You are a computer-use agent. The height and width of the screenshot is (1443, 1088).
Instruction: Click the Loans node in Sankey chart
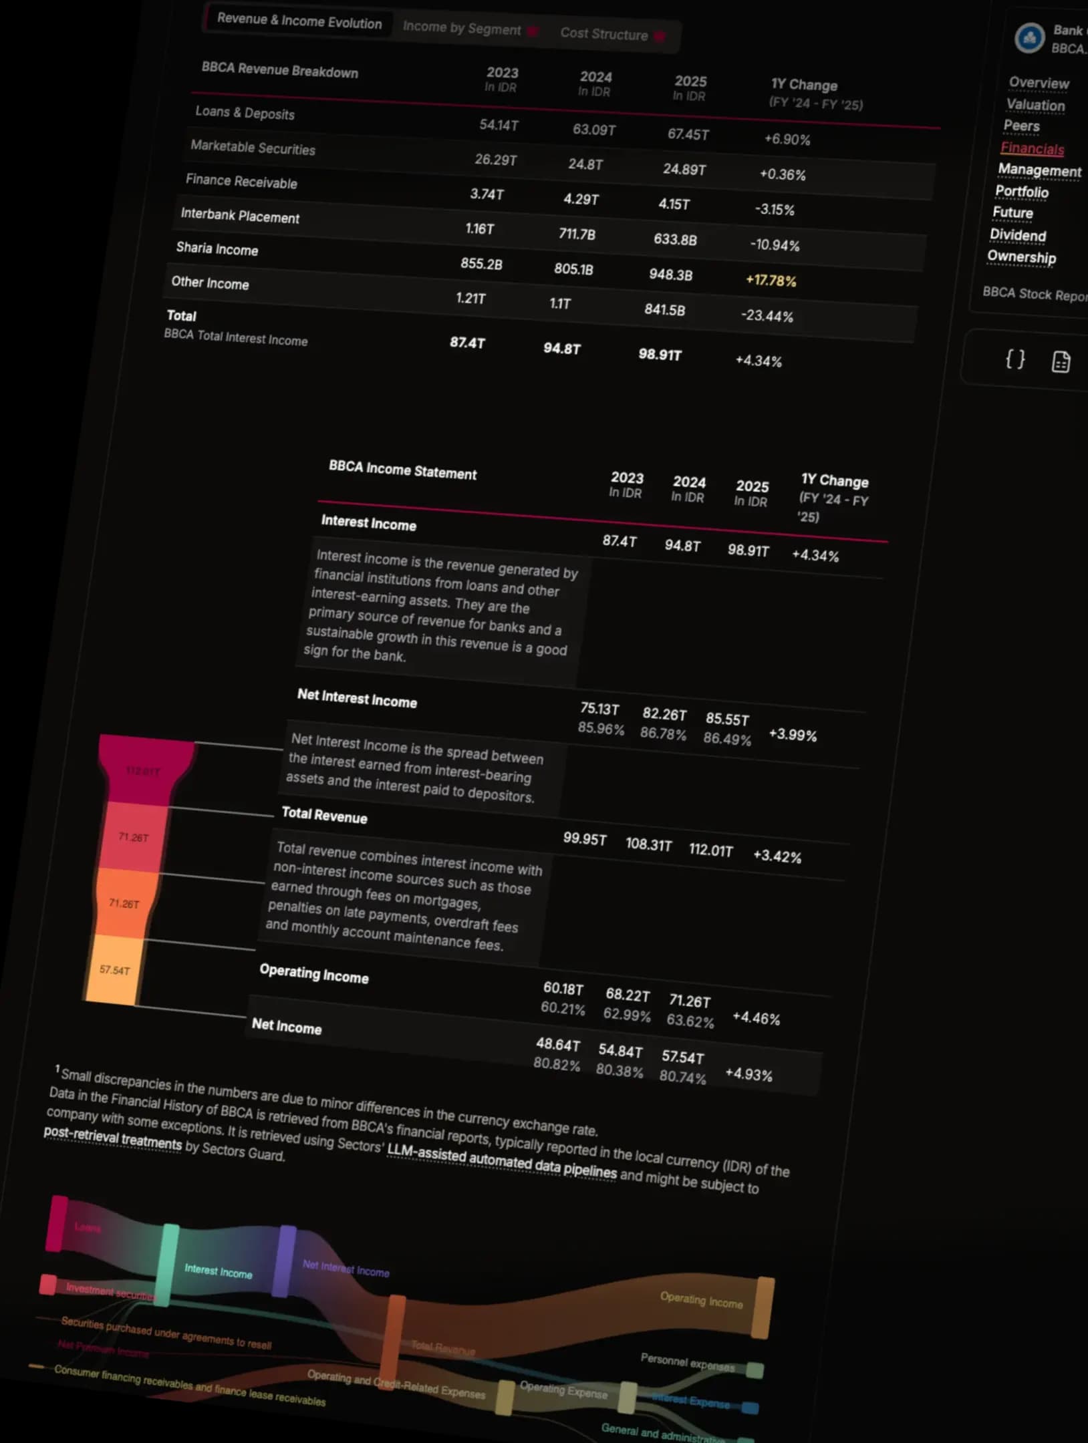[57, 1223]
